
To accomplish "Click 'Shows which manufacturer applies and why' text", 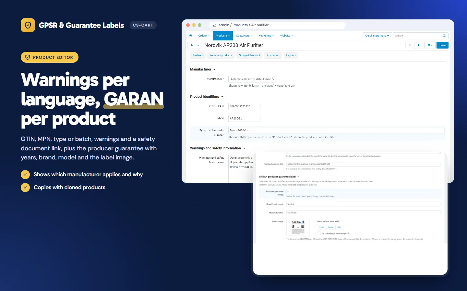I will tap(88, 175).
